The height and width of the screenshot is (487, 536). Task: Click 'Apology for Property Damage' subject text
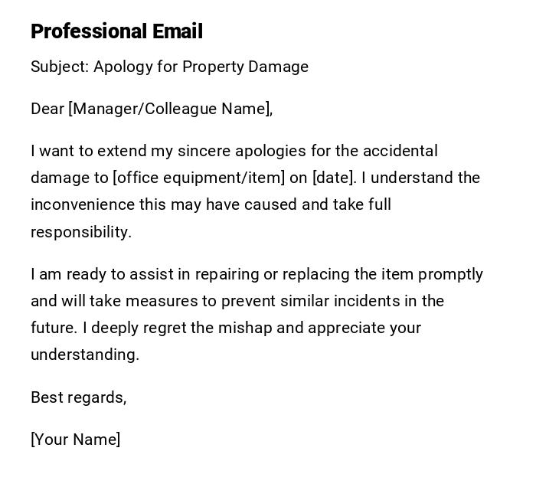point(201,67)
